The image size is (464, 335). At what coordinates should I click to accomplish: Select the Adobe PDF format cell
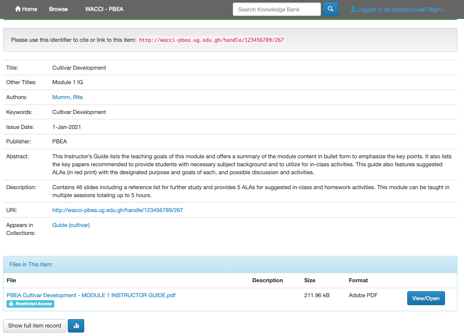[x=363, y=295]
